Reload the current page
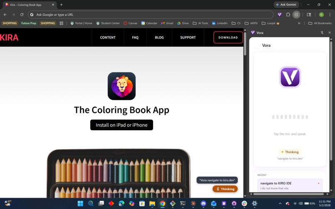 pyautogui.click(x=22, y=15)
